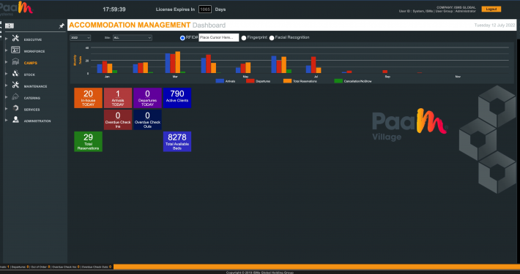Select the Services cube icon

click(x=15, y=108)
